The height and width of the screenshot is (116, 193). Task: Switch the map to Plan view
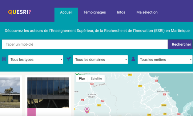[82, 78]
